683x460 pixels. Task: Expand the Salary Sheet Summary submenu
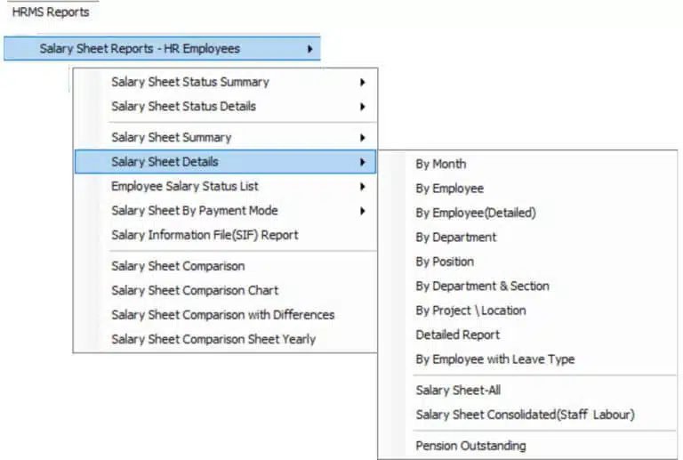coord(171,137)
